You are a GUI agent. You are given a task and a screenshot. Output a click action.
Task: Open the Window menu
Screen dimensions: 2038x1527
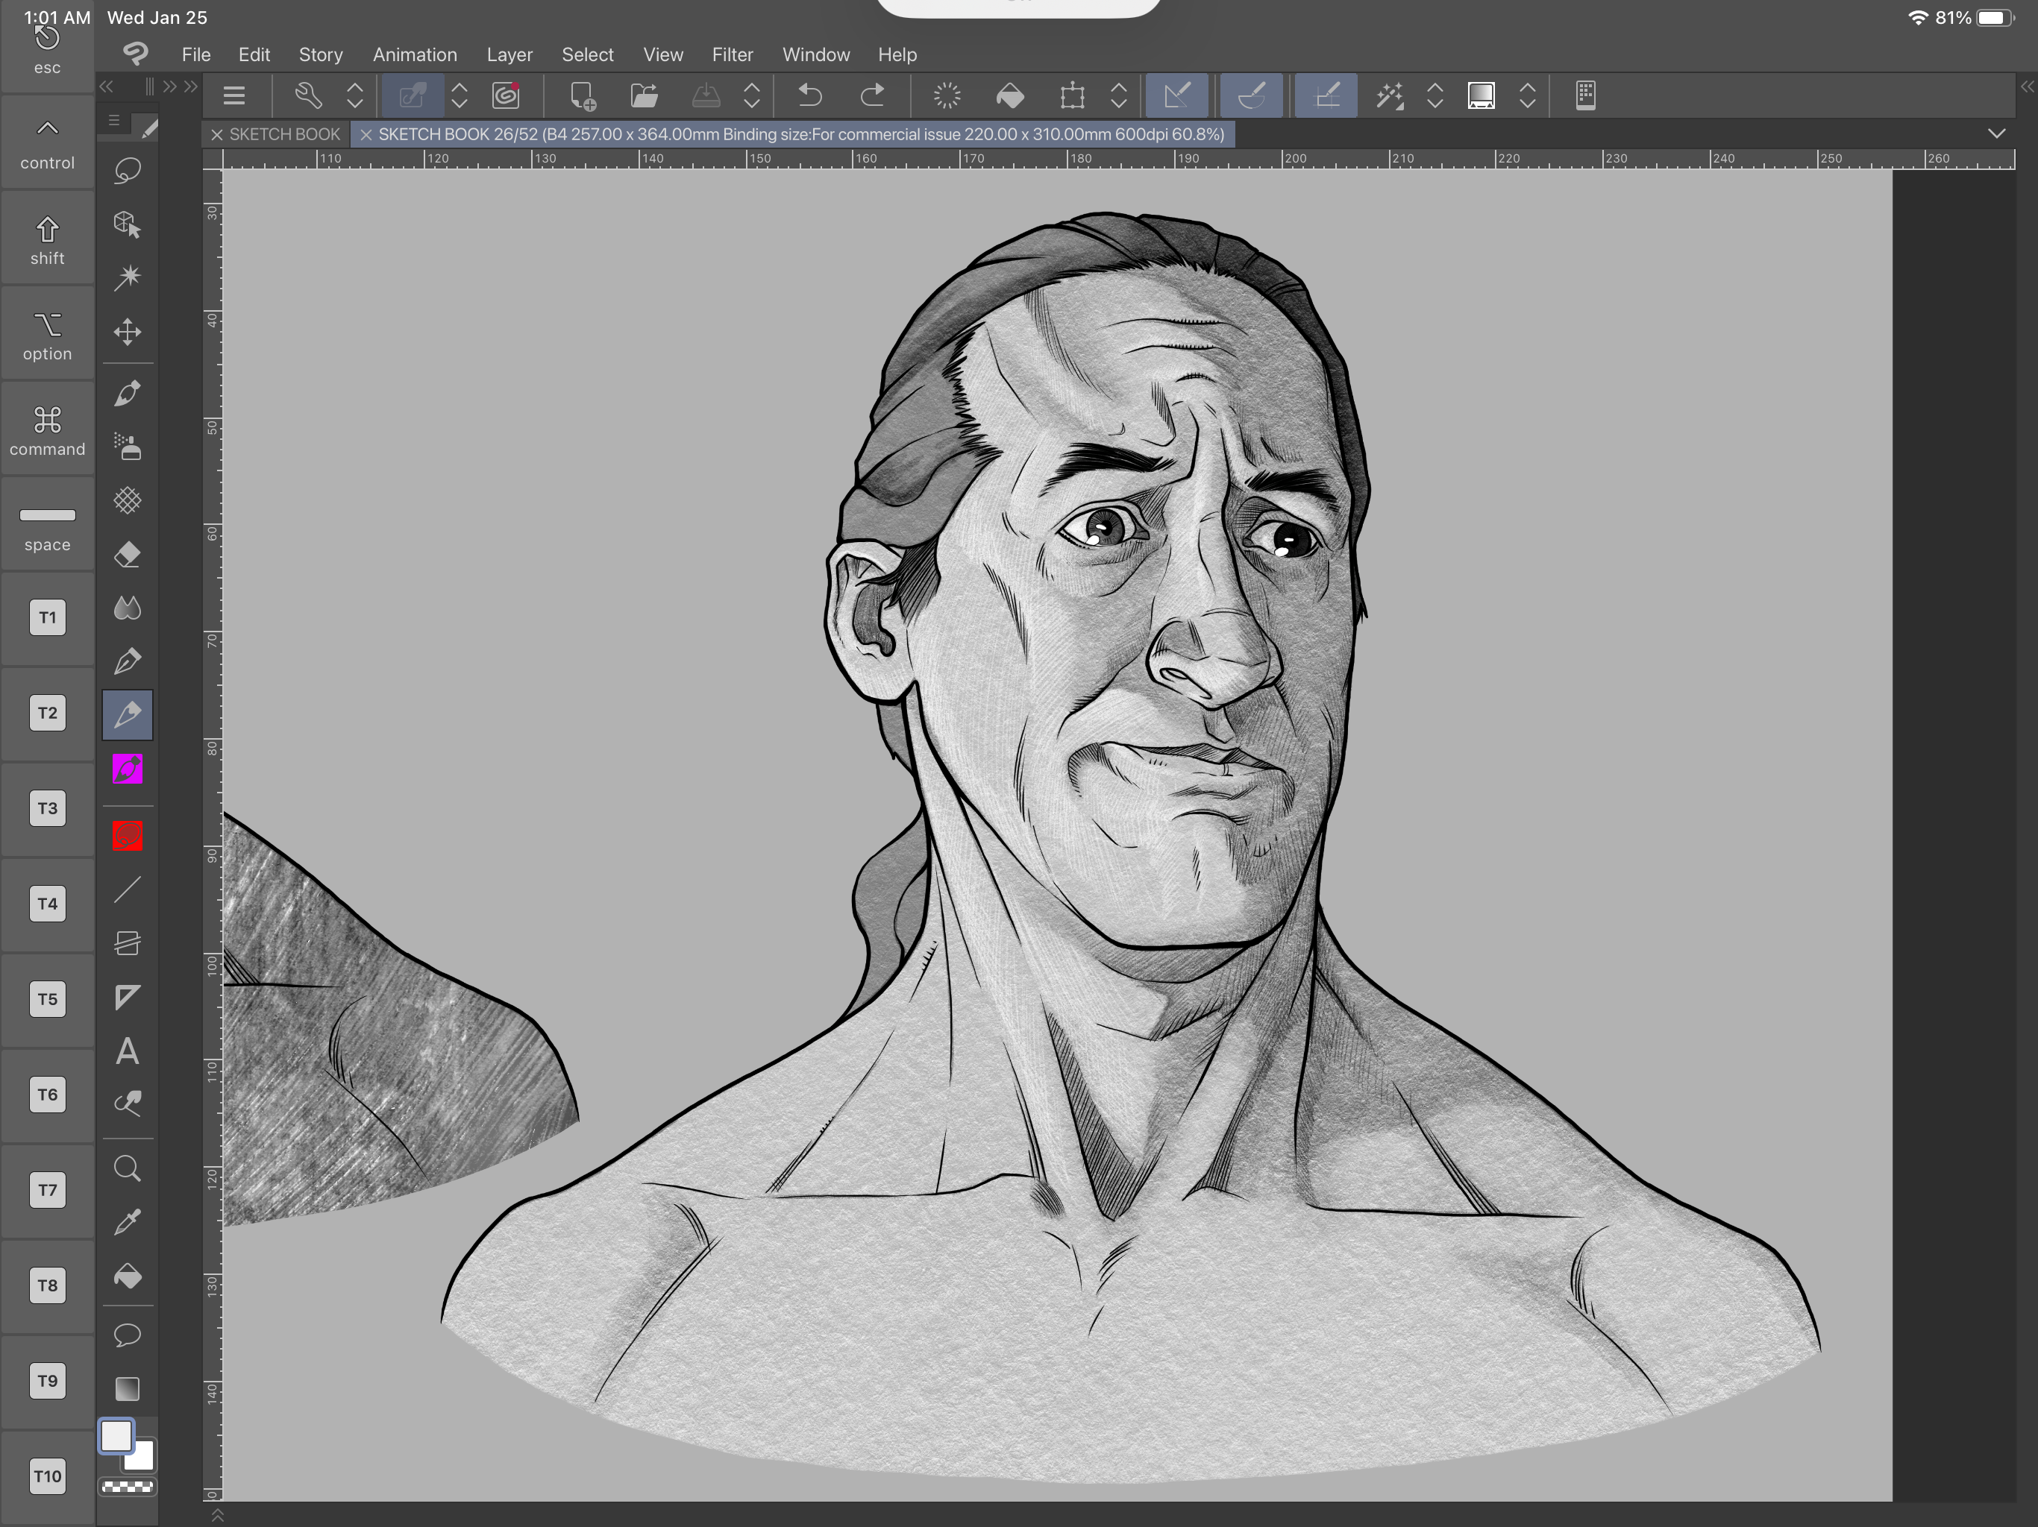click(816, 55)
